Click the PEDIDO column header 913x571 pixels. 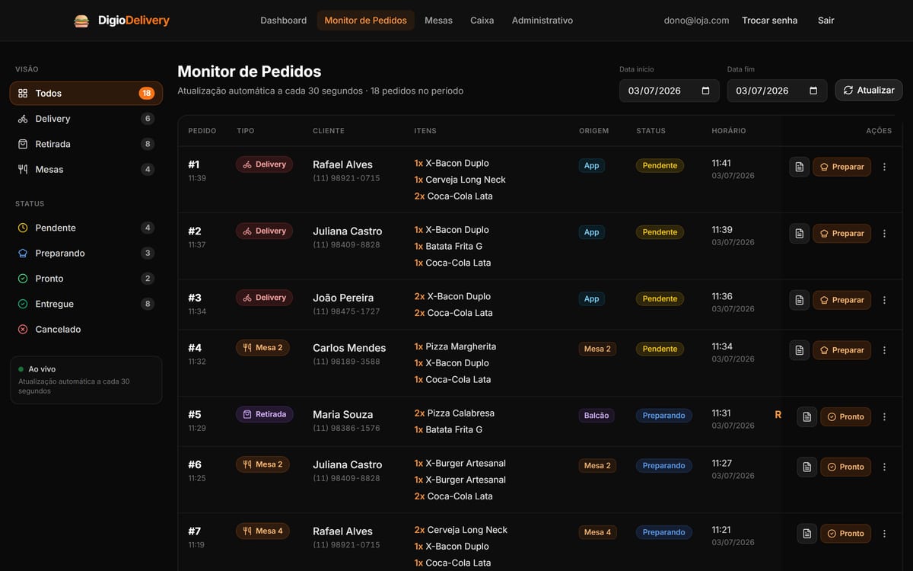tap(202, 131)
